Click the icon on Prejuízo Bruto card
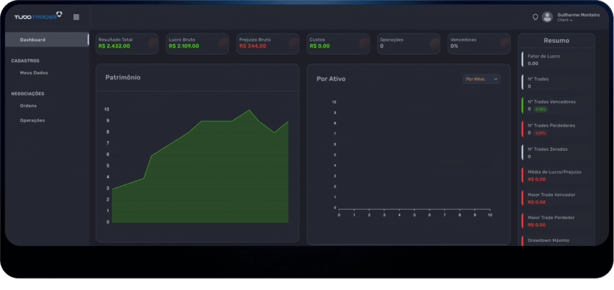614x290 pixels. [x=293, y=43]
